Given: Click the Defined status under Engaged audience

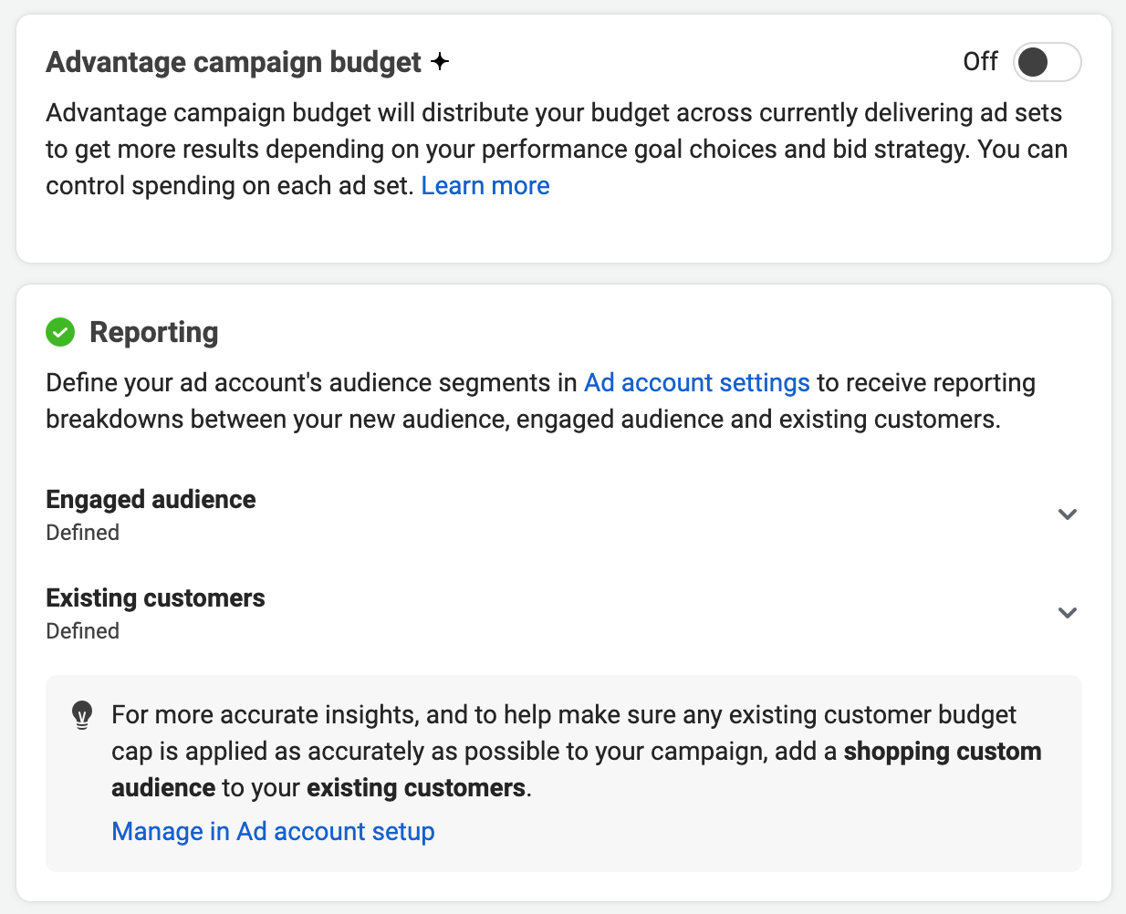Looking at the screenshot, I should point(82,532).
